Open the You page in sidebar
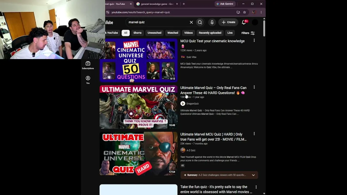347x195 pixels. pos(88,80)
